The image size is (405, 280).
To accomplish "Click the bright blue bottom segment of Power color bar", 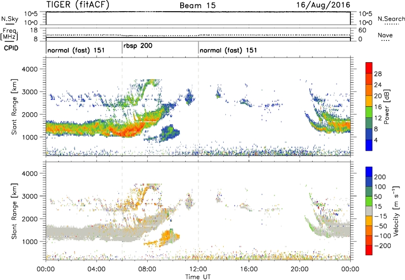I will (369, 145).
